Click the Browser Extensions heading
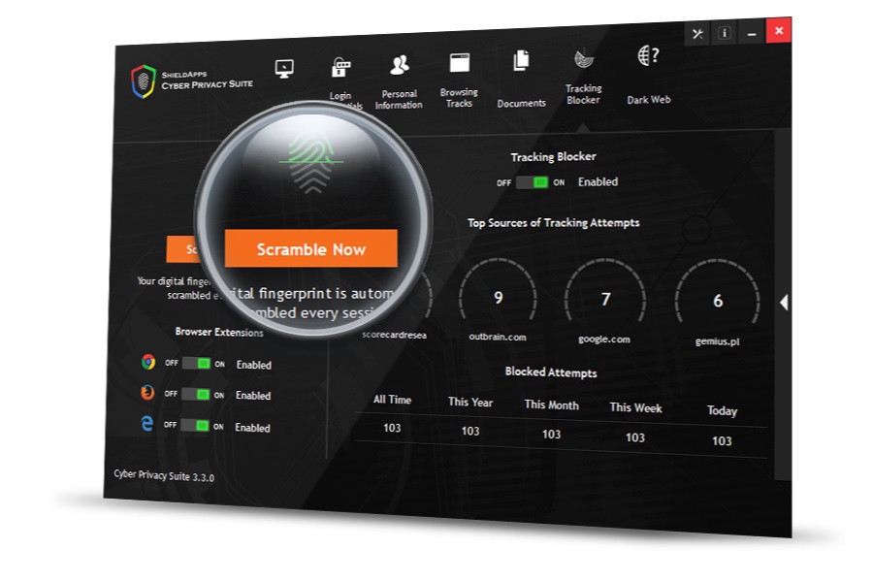Viewport: 873px width, 582px height. pos(219,332)
